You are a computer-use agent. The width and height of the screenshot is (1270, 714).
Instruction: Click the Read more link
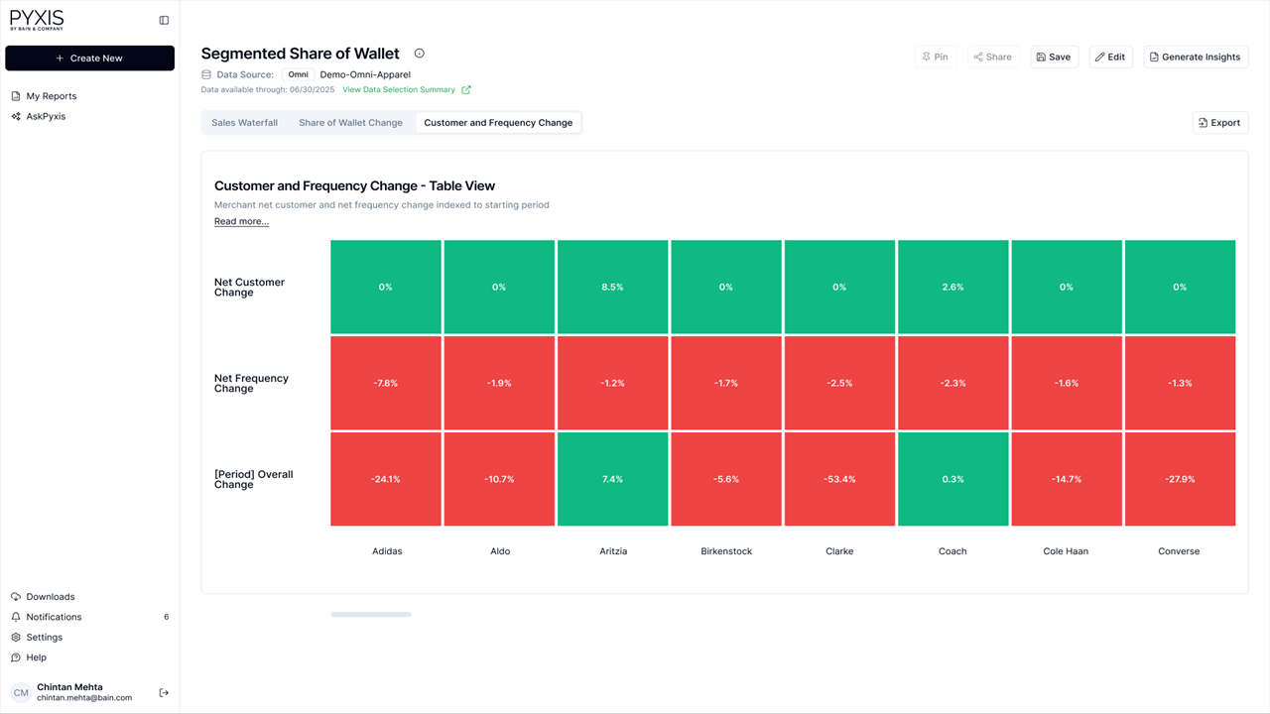click(x=241, y=221)
